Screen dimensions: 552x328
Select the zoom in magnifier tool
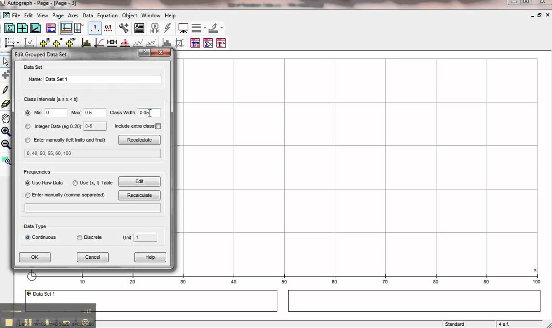(5, 132)
